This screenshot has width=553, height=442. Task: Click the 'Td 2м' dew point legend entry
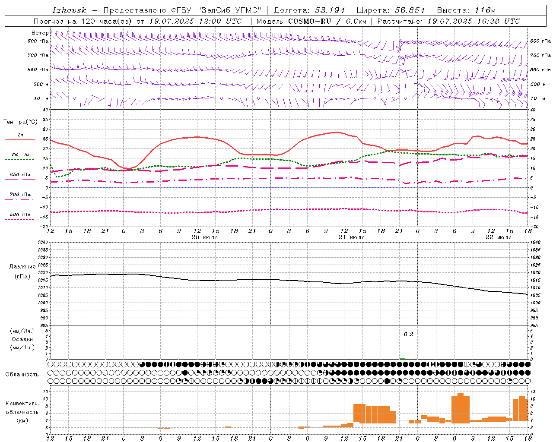(20, 155)
